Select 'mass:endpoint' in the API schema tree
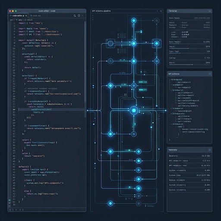Screen dimensions: 221x221 point(185,111)
